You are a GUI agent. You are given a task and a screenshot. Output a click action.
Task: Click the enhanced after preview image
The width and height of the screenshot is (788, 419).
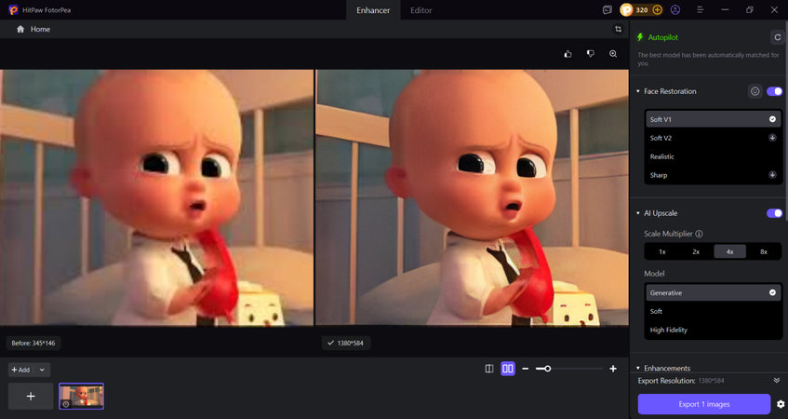[x=472, y=197]
